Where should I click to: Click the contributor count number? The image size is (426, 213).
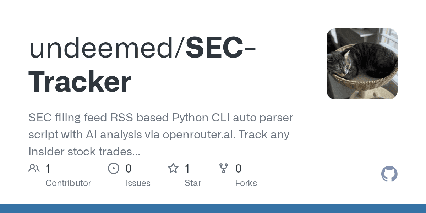tap(48, 169)
